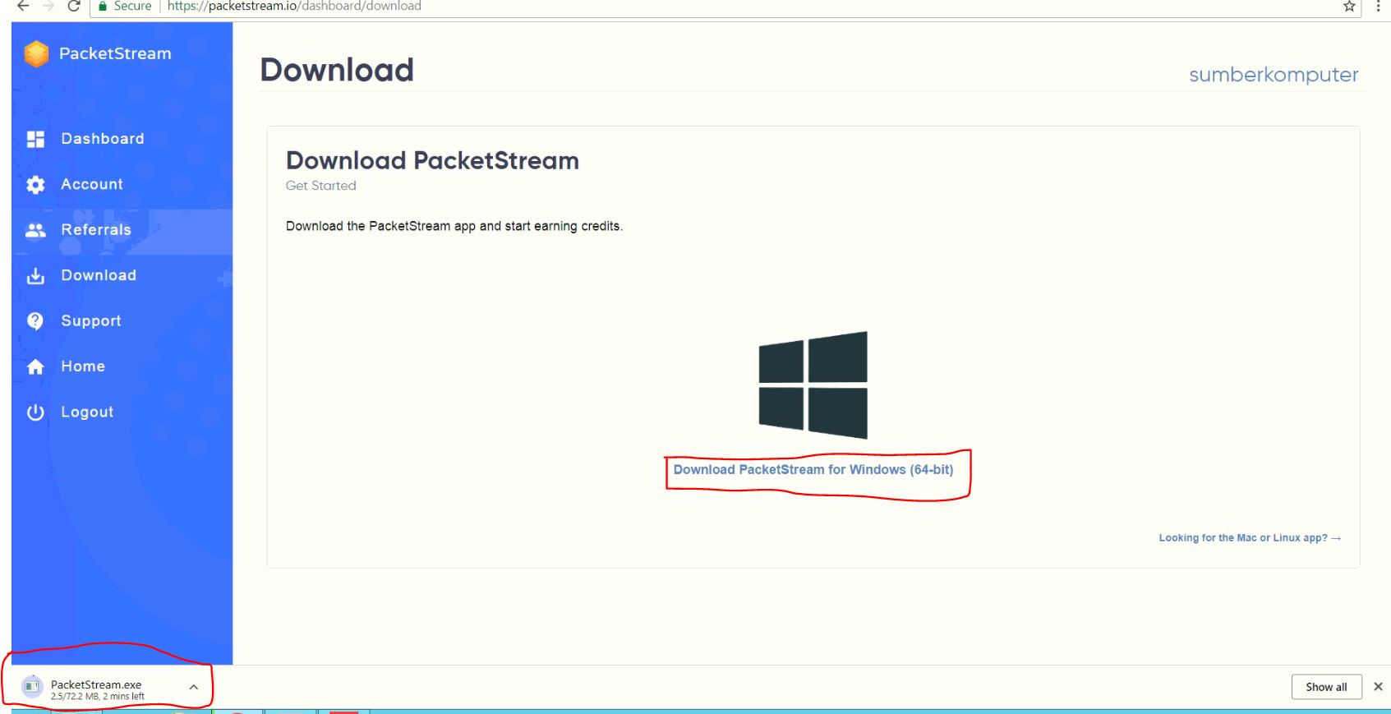This screenshot has height=714, width=1391.
Task: Bookmark this page with the star icon
Action: pos(1349,6)
